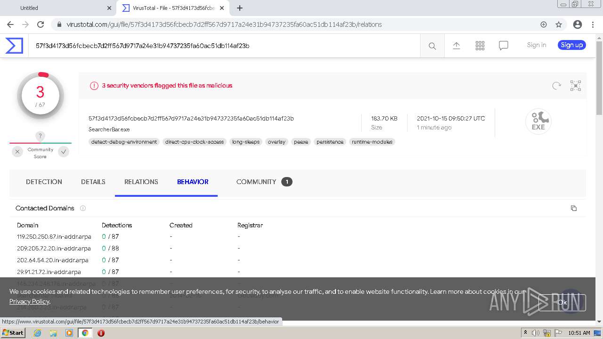Open the Windows Start menu
The width and height of the screenshot is (603, 339).
pyautogui.click(x=13, y=333)
